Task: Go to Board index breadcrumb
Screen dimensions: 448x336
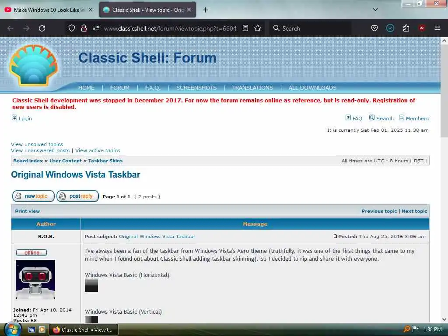Action: [x=28, y=161]
